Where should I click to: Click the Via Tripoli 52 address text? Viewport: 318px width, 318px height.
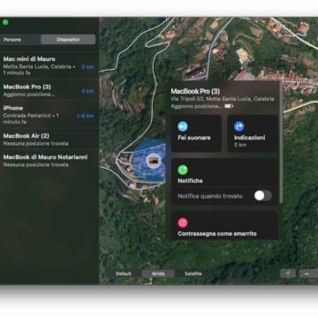[223, 99]
